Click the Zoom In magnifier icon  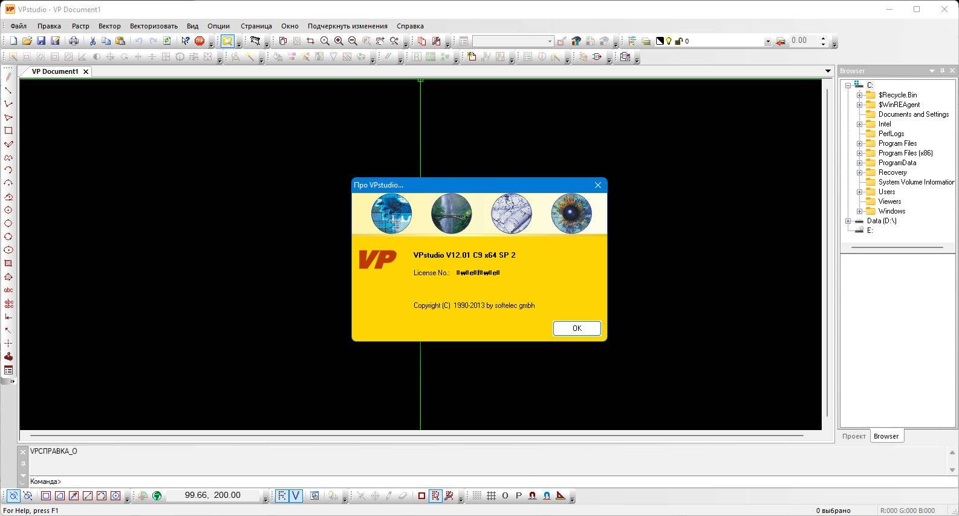tap(339, 41)
